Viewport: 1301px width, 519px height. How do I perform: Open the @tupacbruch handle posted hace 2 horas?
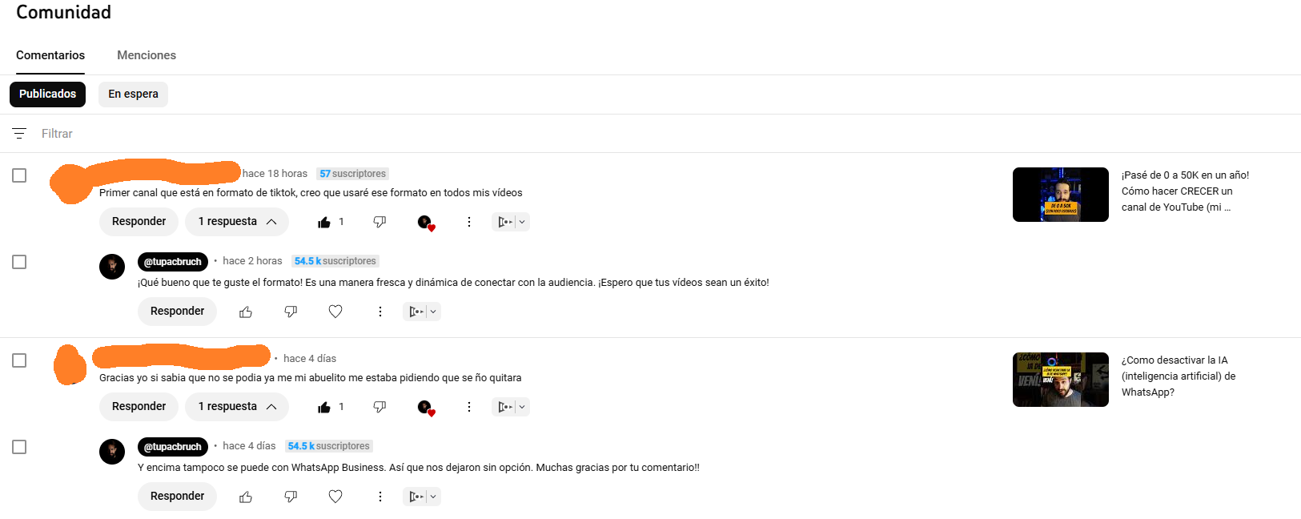click(173, 262)
